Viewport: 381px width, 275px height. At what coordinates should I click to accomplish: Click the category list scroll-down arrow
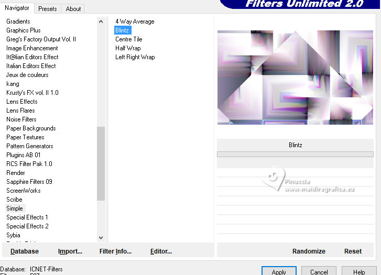[101, 238]
